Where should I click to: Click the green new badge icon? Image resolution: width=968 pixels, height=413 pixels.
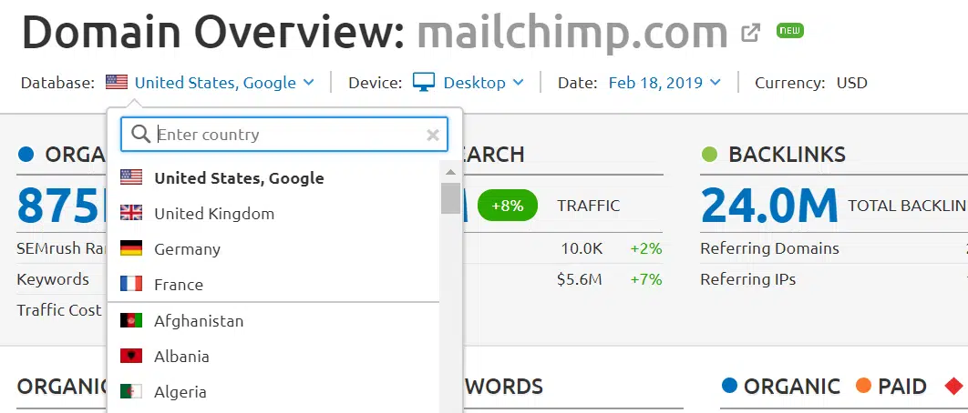789,31
